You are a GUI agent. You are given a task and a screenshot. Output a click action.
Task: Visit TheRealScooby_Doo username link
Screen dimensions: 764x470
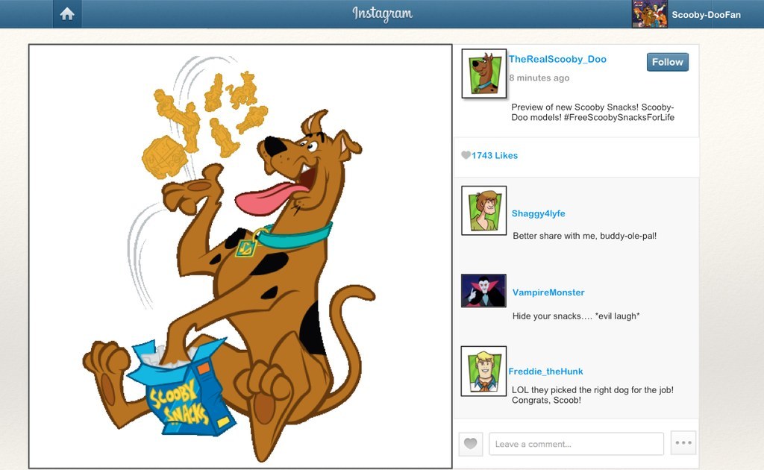click(557, 59)
